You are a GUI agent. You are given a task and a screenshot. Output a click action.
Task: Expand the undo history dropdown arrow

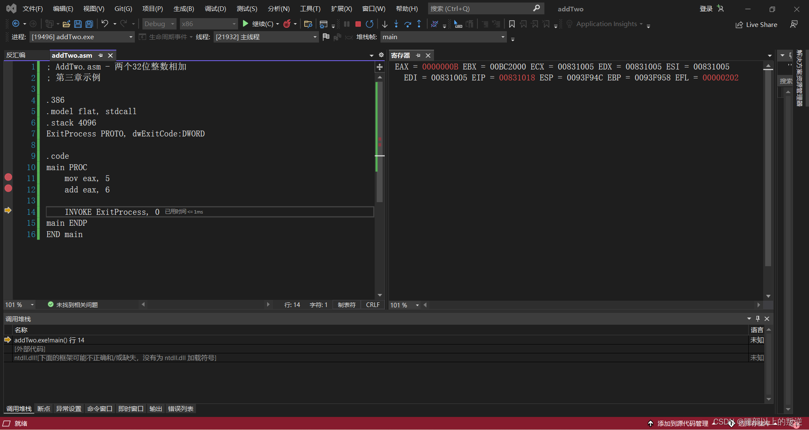pos(115,24)
